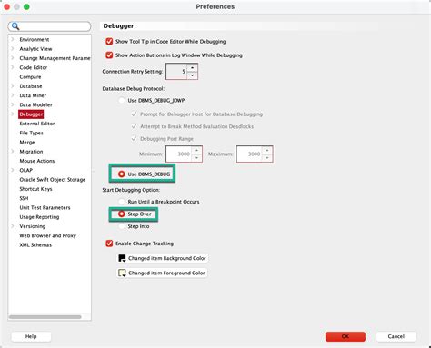Toggle Enable Change Tracking checkbox
431x348 pixels.
(109, 244)
